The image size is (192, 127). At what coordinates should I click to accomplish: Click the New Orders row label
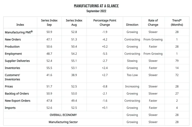13,39
